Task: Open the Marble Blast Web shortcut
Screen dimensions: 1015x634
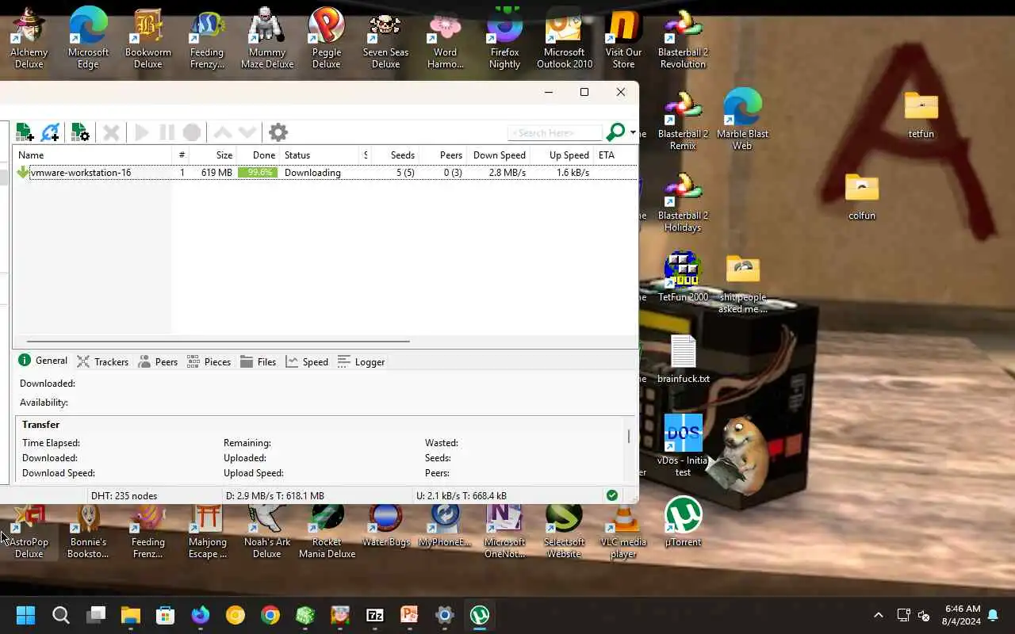Action: pyautogui.click(x=742, y=119)
